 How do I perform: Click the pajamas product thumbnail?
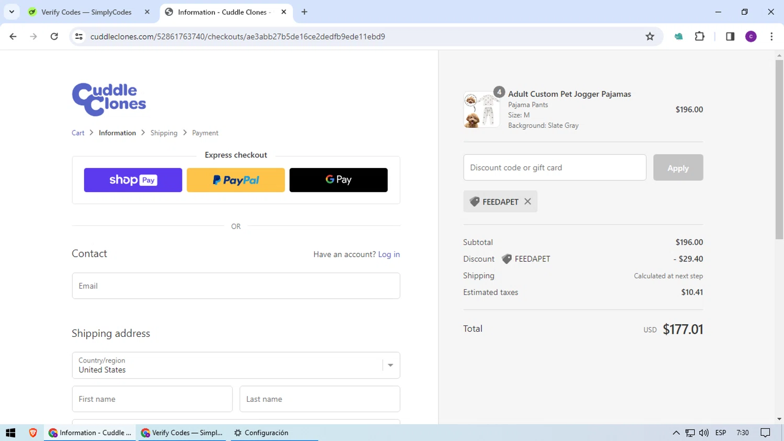[481, 110]
